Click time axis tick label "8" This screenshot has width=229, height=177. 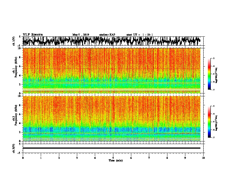click(x=167, y=158)
